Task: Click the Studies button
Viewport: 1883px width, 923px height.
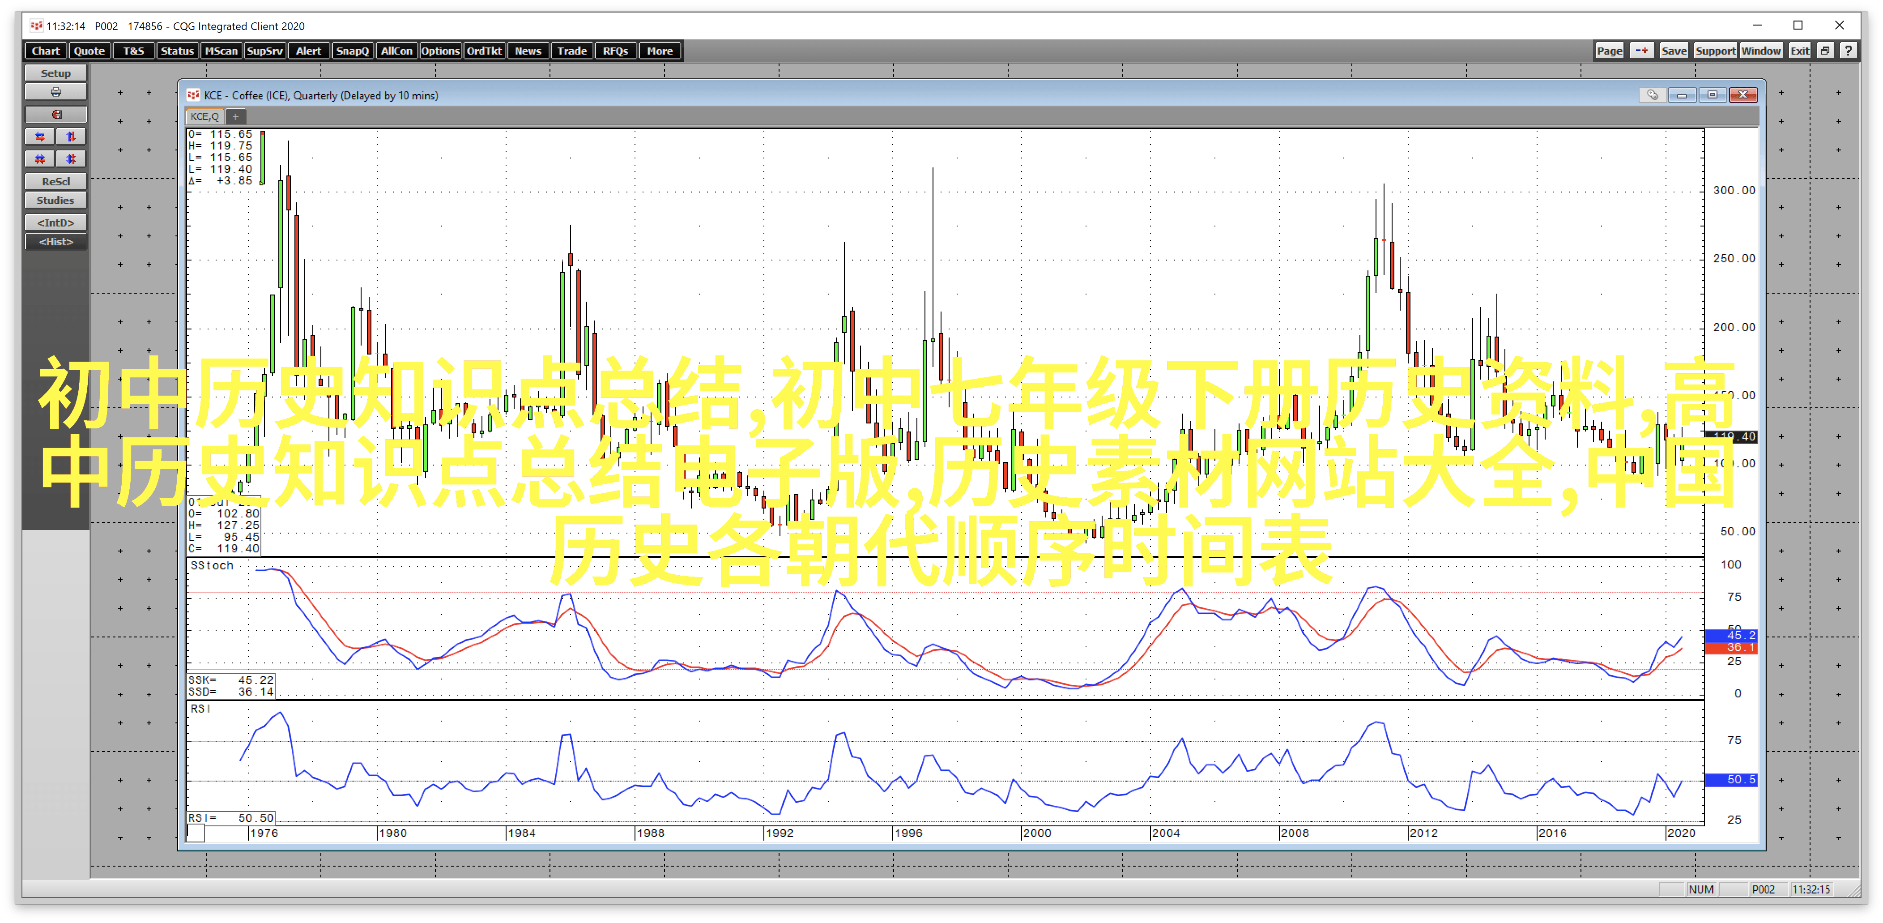Action: click(x=55, y=201)
